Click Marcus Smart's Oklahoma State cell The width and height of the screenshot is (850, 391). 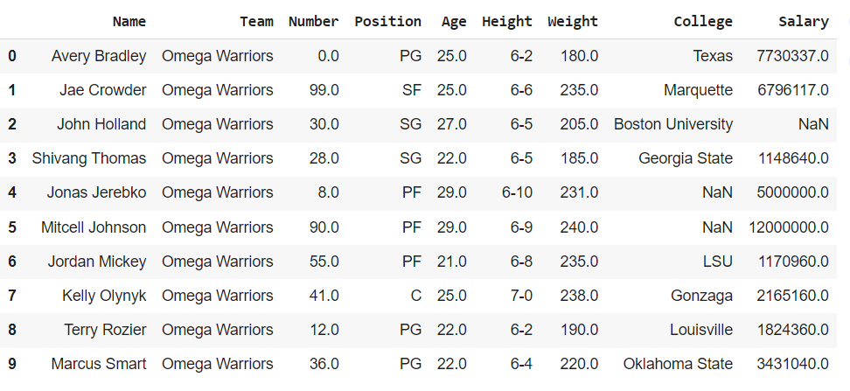tap(678, 363)
